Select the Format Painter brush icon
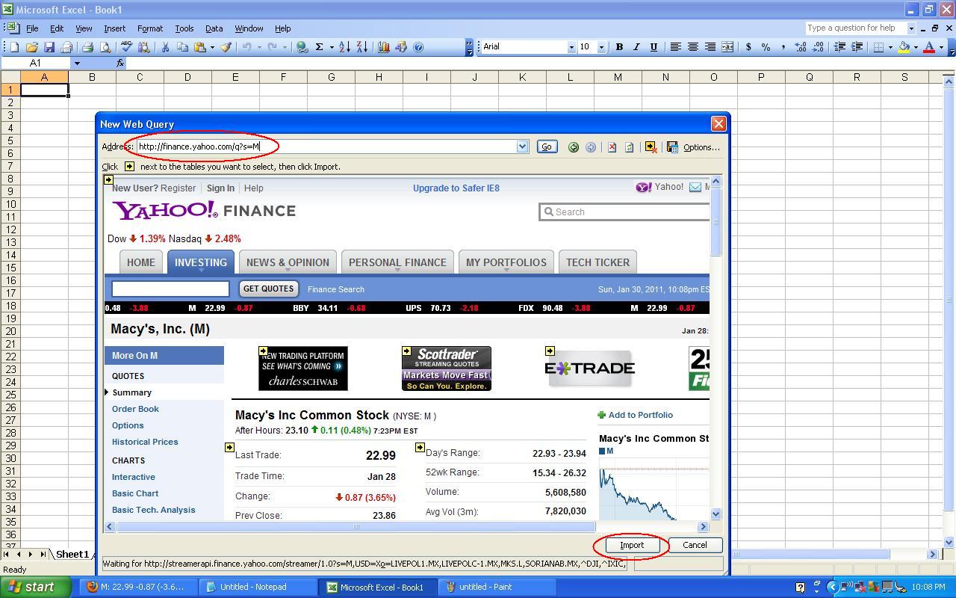The height and width of the screenshot is (598, 956). click(226, 47)
